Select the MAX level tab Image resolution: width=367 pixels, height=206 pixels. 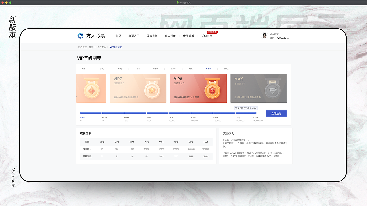coord(226,69)
